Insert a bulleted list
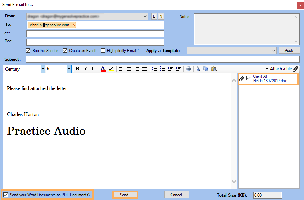The height and width of the screenshot is (200, 304). pos(163,69)
